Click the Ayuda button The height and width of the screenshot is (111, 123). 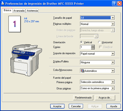click(113, 106)
